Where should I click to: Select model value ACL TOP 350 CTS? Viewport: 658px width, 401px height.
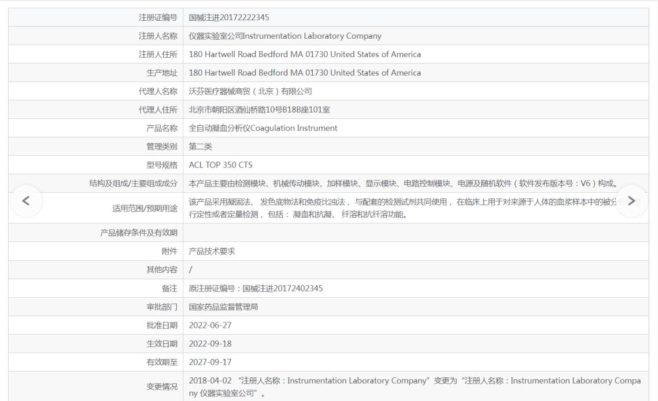pyautogui.click(x=220, y=164)
